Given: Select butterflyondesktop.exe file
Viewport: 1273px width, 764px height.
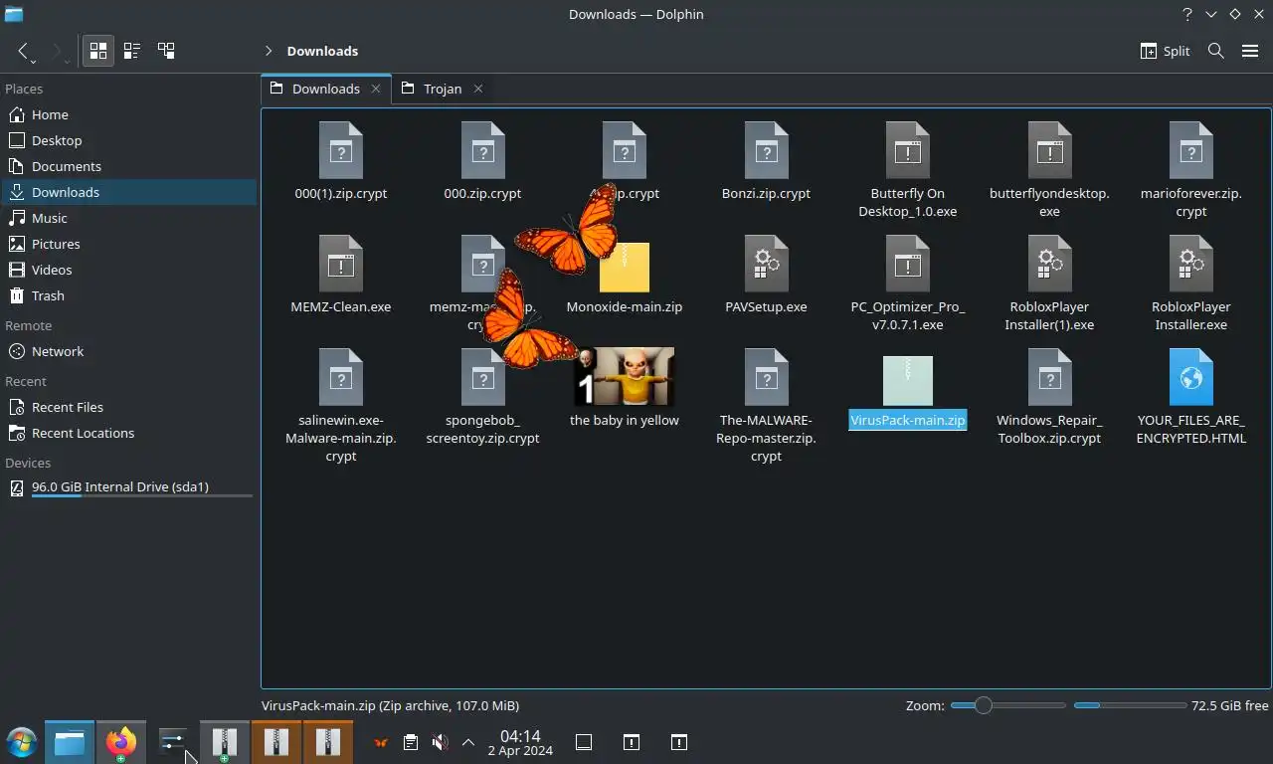Looking at the screenshot, I should [x=1049, y=169].
